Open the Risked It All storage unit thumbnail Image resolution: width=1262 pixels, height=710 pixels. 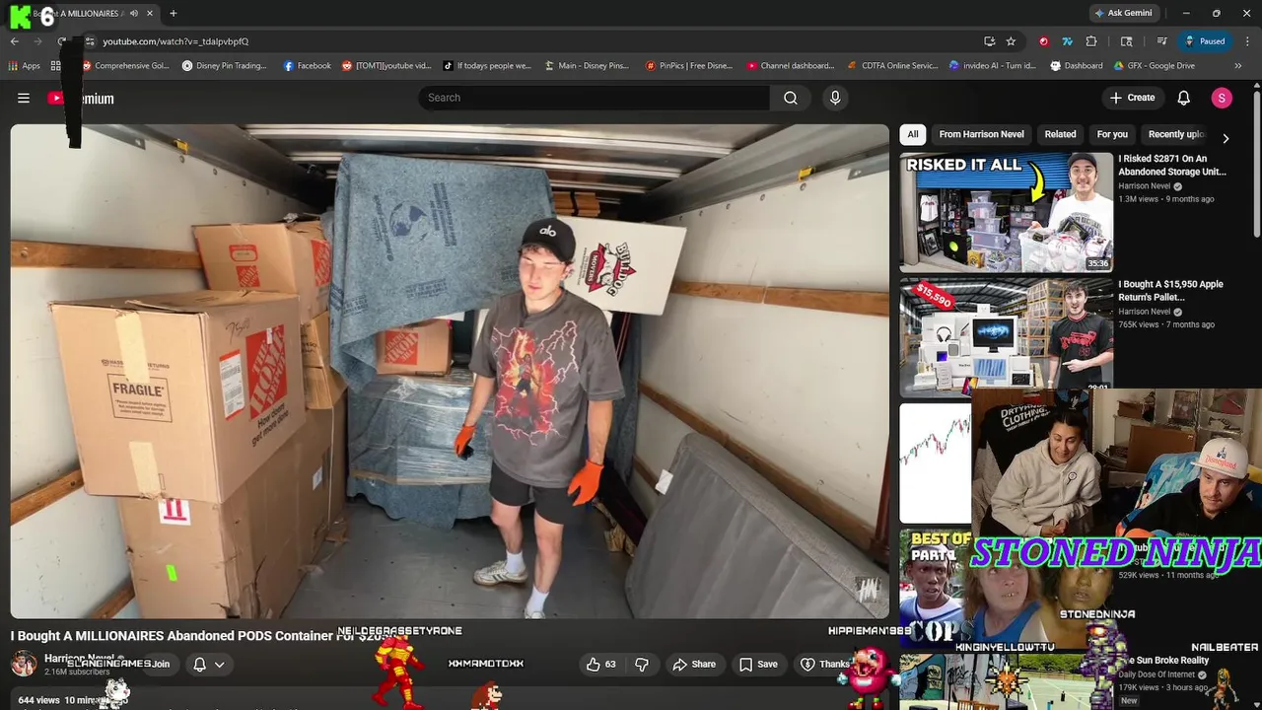(1006, 212)
